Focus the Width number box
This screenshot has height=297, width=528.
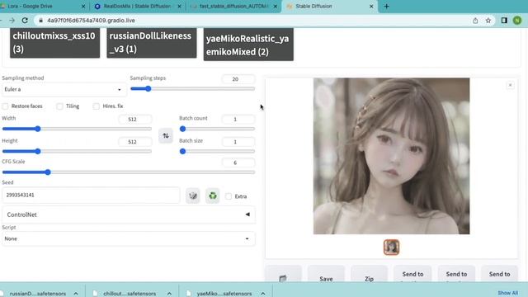pyautogui.click(x=135, y=119)
